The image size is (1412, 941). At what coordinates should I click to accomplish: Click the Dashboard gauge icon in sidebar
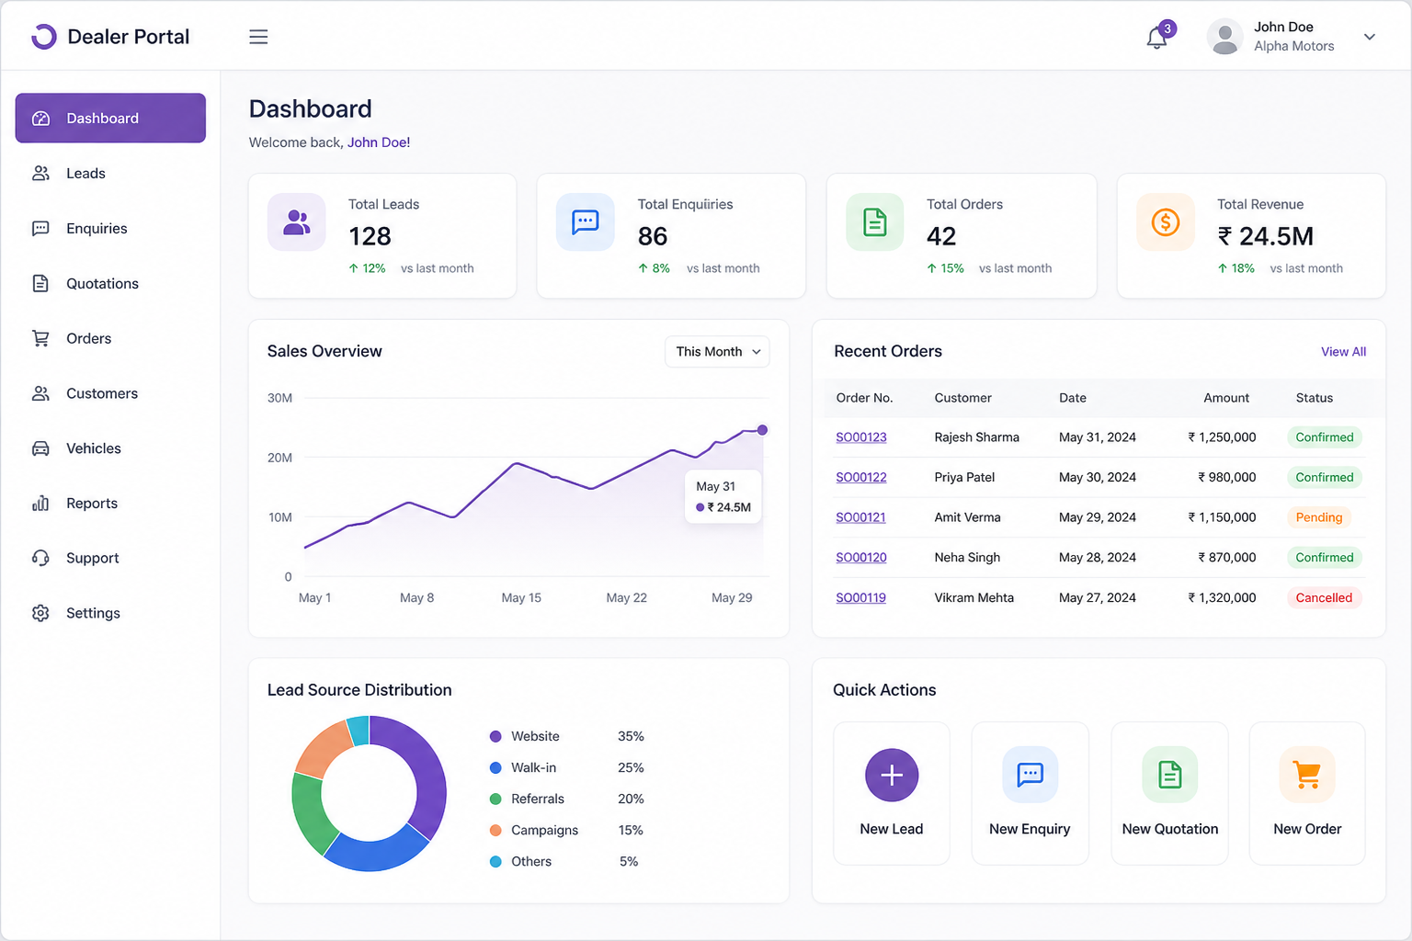[x=40, y=119]
